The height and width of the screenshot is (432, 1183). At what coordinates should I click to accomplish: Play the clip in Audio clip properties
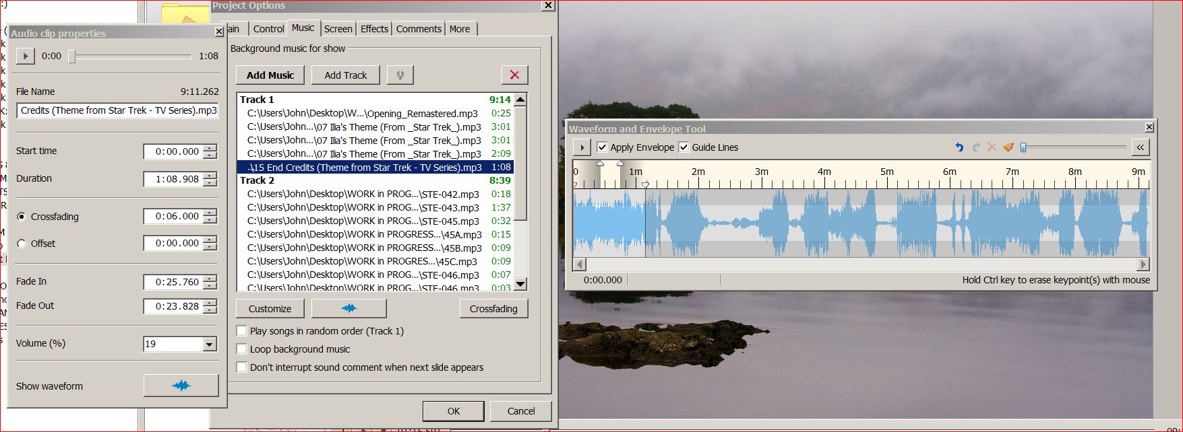[x=25, y=57]
